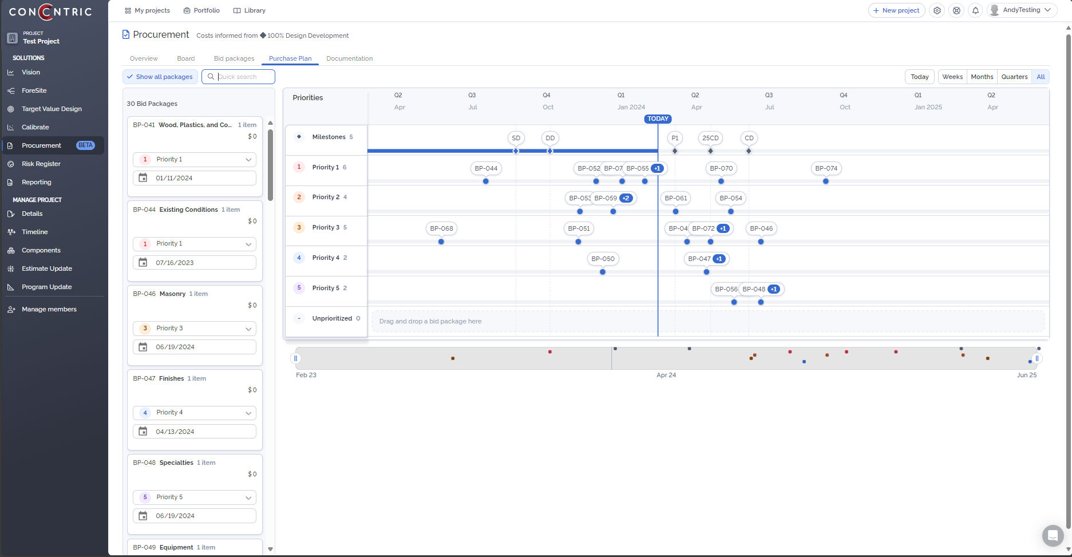1072x557 pixels.
Task: Click the Calibrate icon in sidebar
Action: [11, 127]
